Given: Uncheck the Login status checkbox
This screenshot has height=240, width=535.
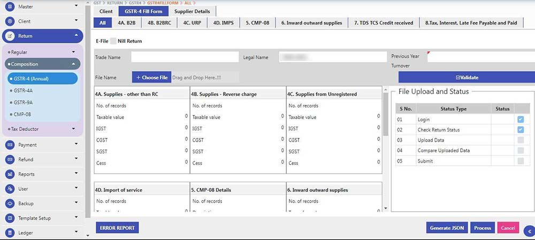Looking at the screenshot, I should [x=521, y=120].
